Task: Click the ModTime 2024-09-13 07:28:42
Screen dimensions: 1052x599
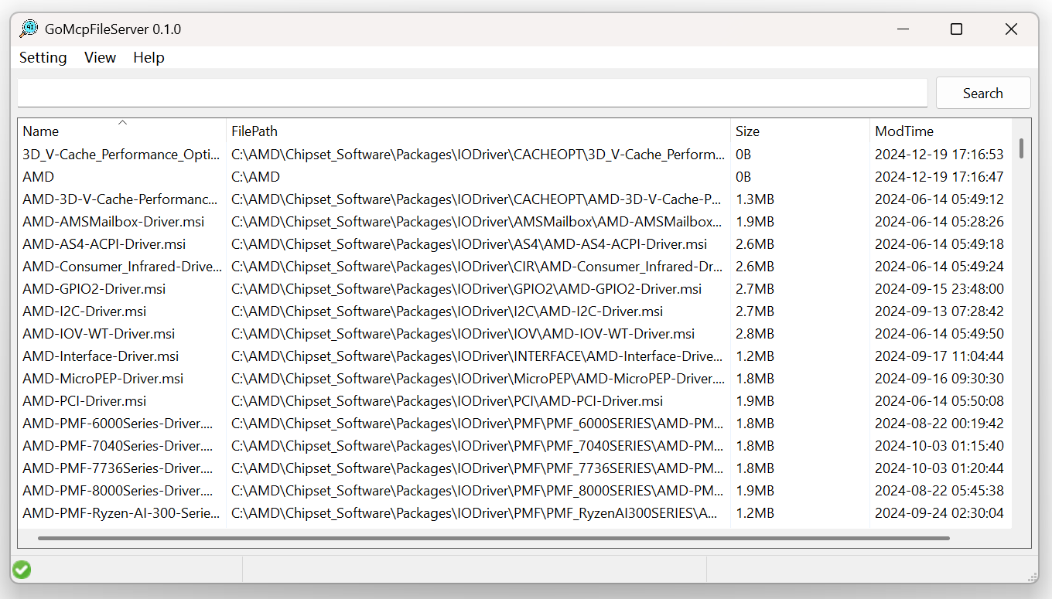Action: tap(939, 311)
